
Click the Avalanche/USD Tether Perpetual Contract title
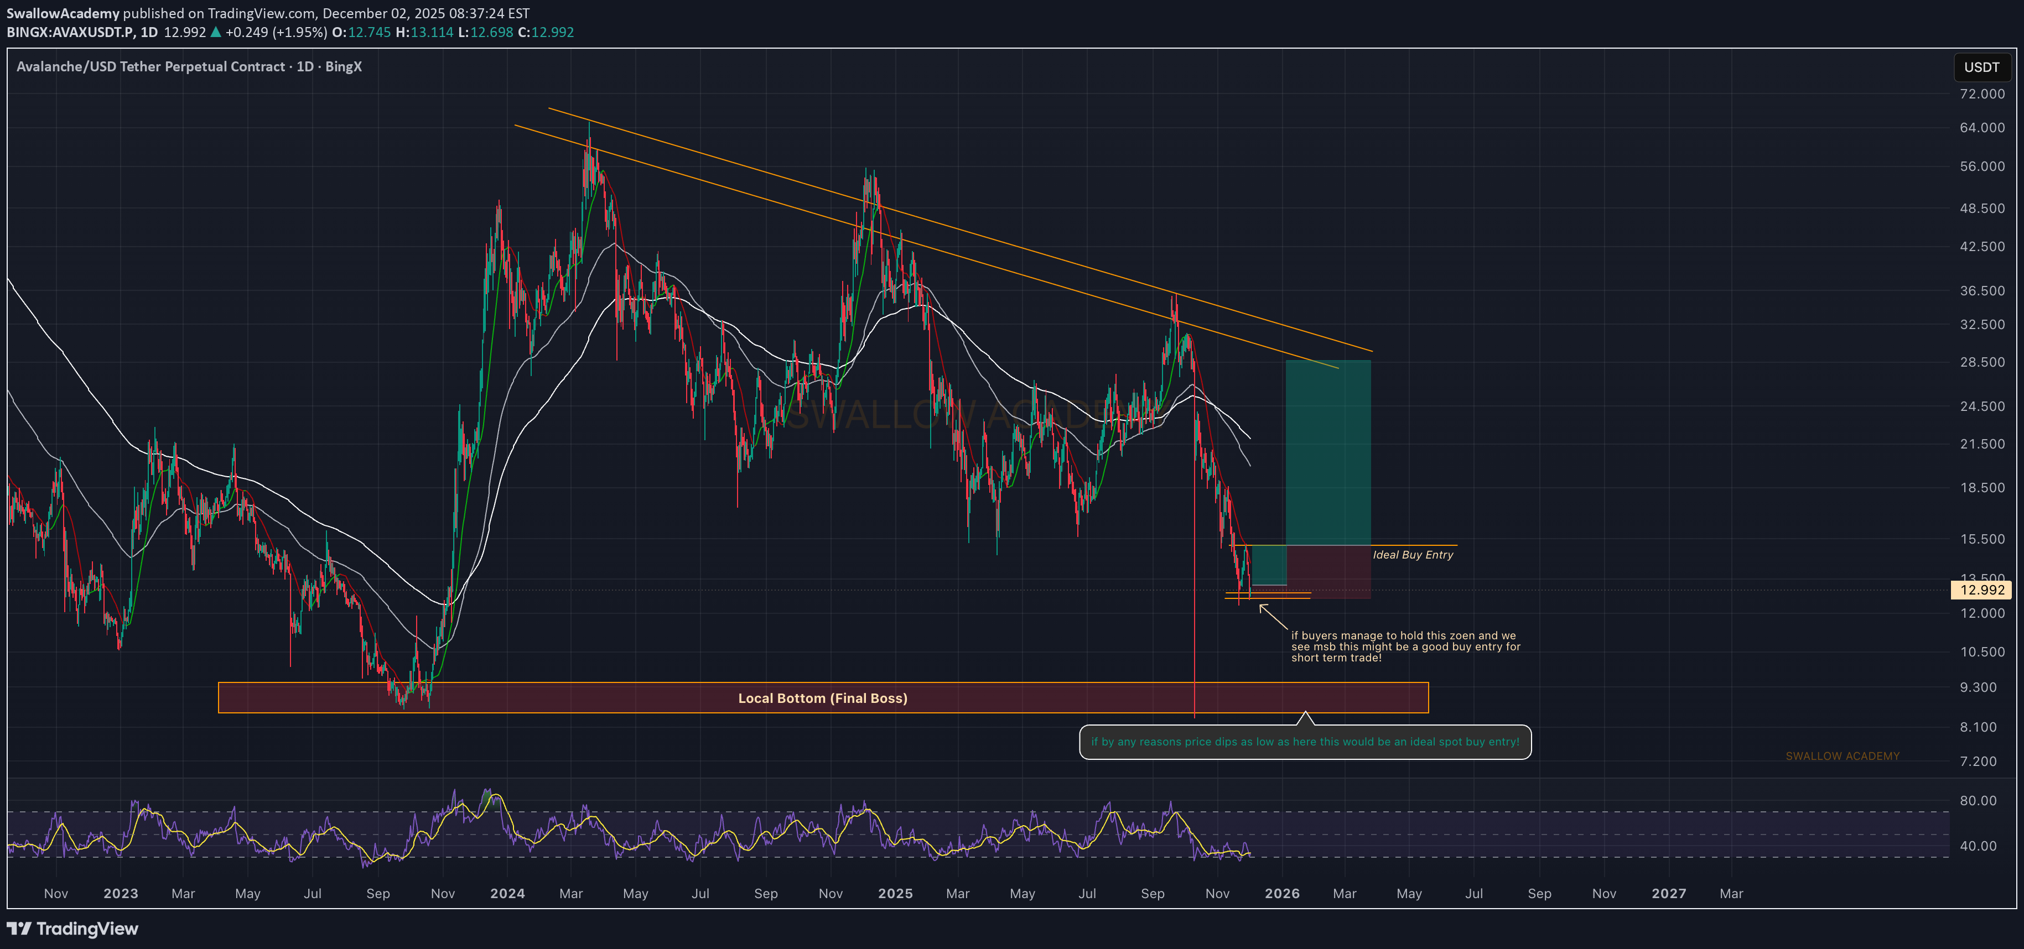[150, 67]
